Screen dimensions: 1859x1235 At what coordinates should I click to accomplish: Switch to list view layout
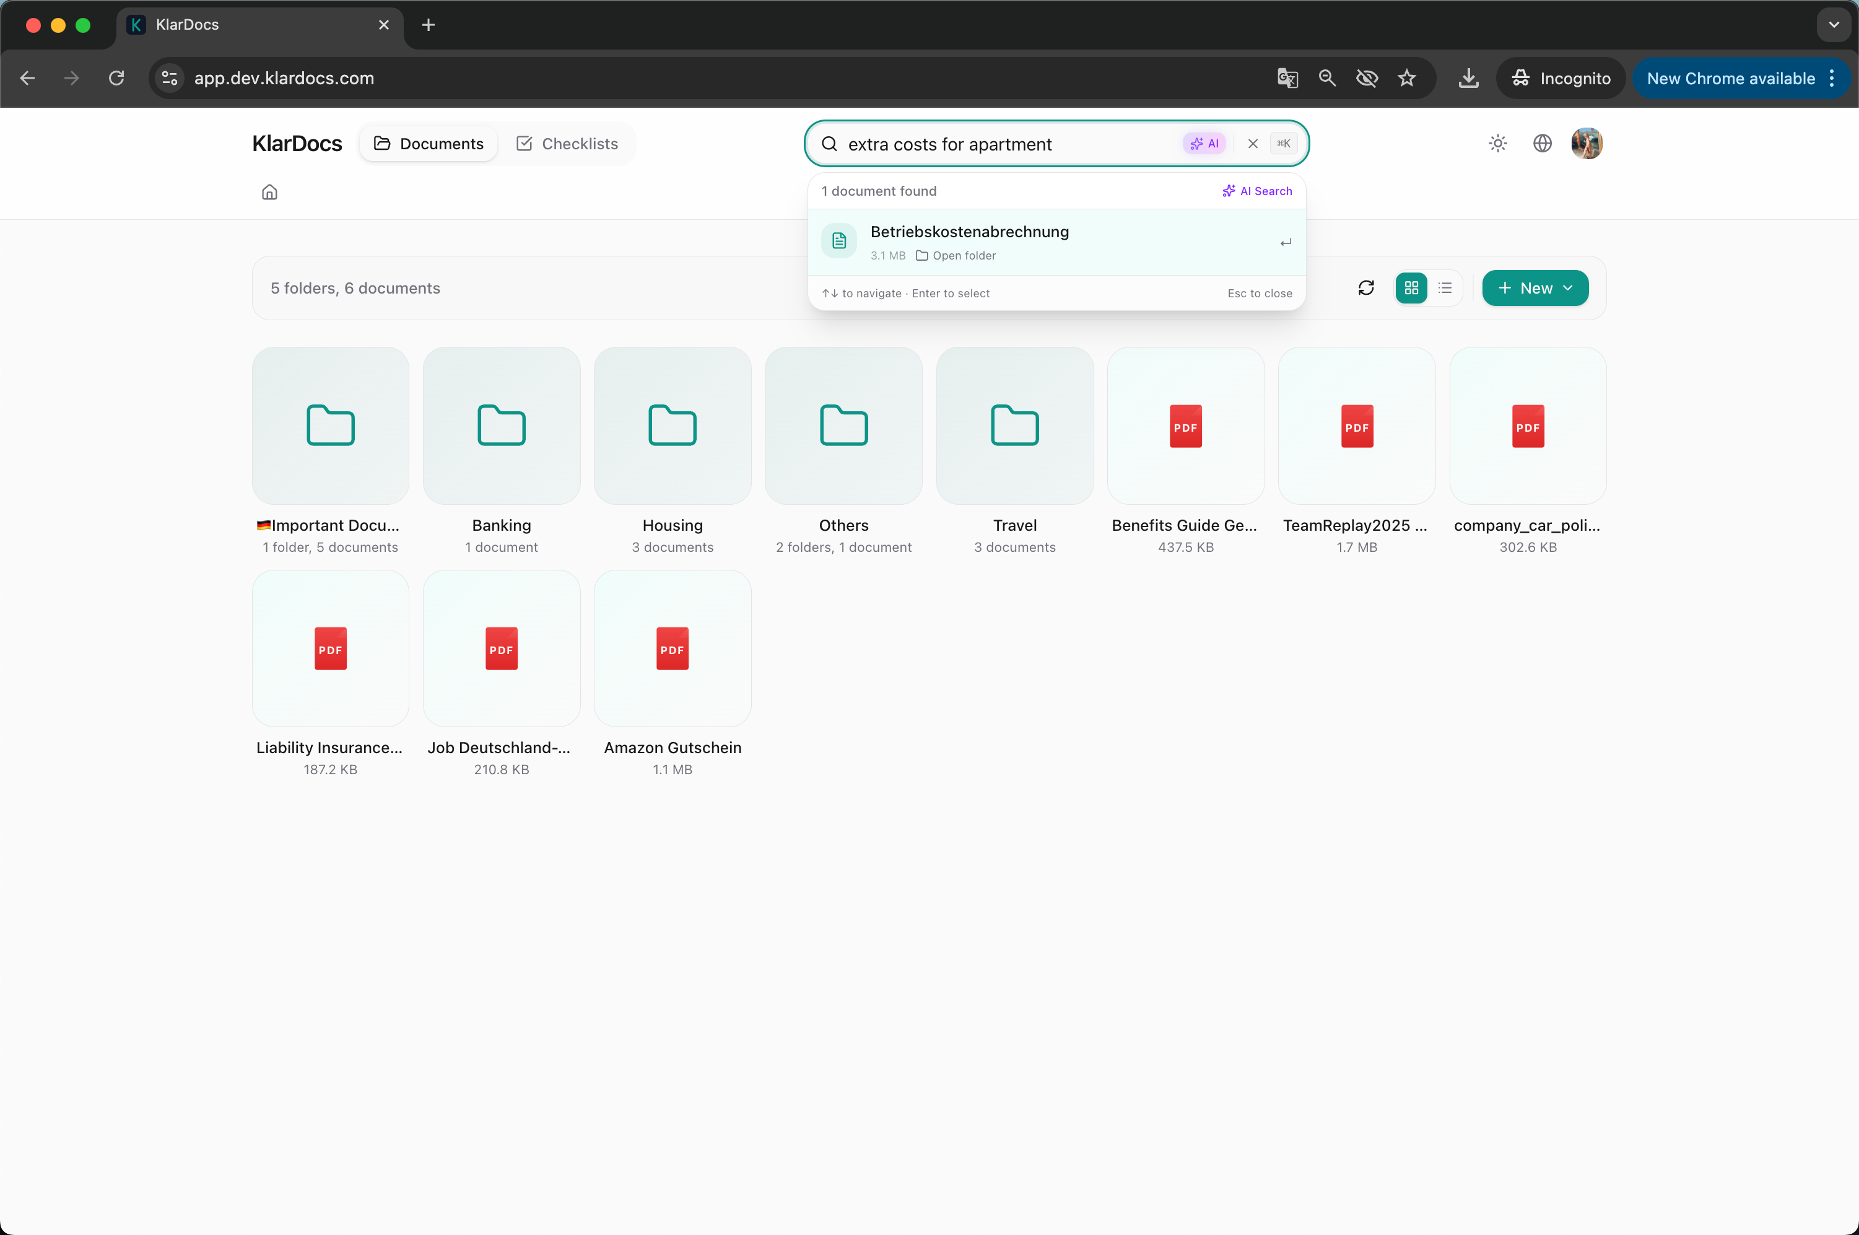1445,288
